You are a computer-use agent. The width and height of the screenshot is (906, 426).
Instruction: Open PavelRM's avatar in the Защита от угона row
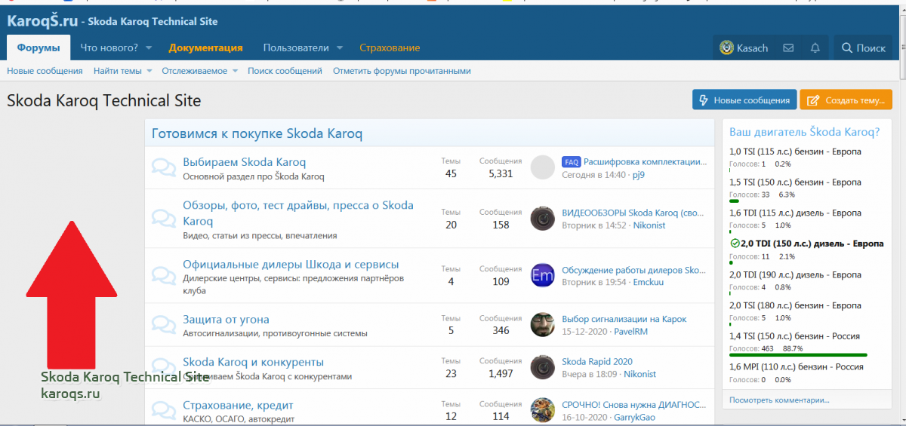543,325
